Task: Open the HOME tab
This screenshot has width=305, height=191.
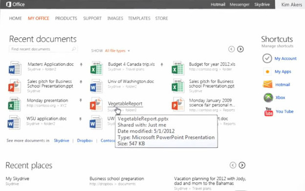Action: tap(15, 18)
